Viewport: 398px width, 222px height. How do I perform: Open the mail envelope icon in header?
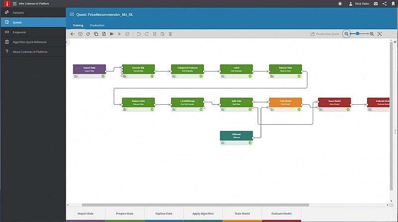(376, 4)
